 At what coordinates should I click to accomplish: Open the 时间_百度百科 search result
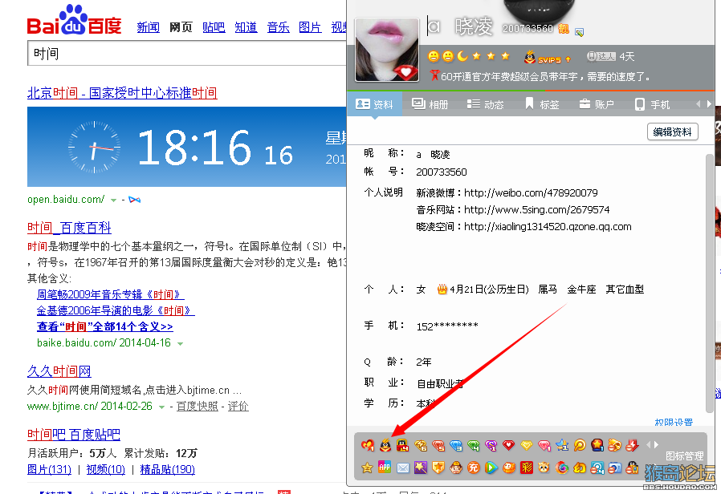[69, 228]
